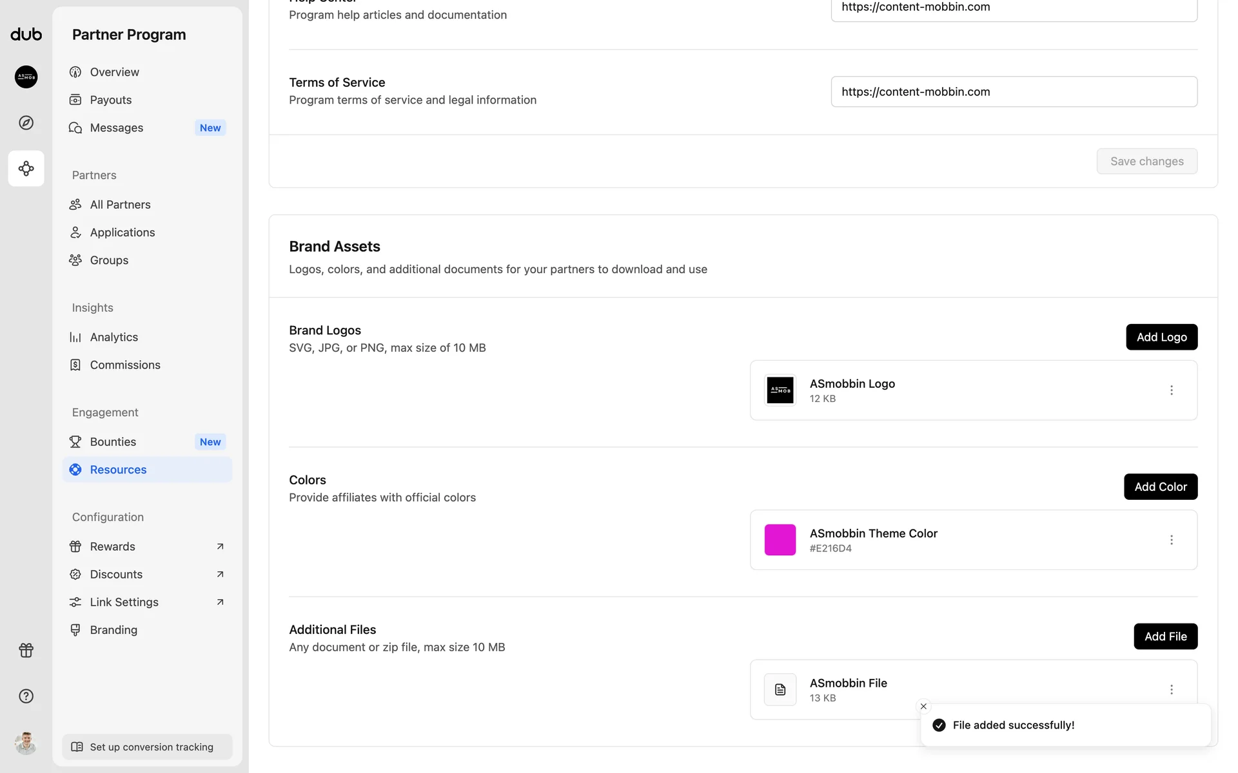Click the gift icon in left rail
The image size is (1238, 773).
click(26, 650)
